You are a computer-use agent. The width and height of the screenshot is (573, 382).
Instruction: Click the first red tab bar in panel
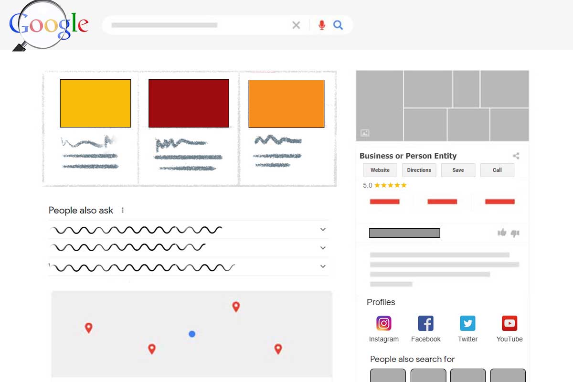tap(385, 202)
